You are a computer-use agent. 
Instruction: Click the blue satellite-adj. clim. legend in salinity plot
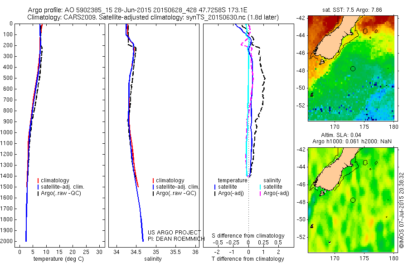[x=176, y=187]
